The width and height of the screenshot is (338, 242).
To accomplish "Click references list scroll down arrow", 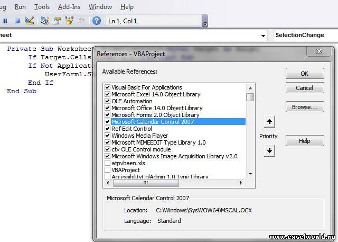I will click(250, 174).
